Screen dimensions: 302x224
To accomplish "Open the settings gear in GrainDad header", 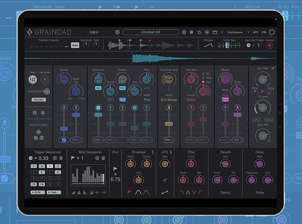I will [x=271, y=32].
